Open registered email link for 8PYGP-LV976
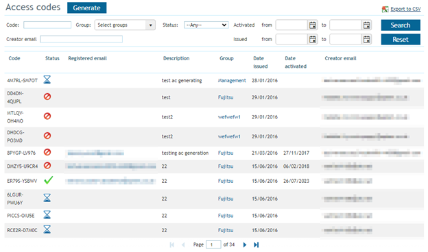The image size is (428, 252). 95,153
